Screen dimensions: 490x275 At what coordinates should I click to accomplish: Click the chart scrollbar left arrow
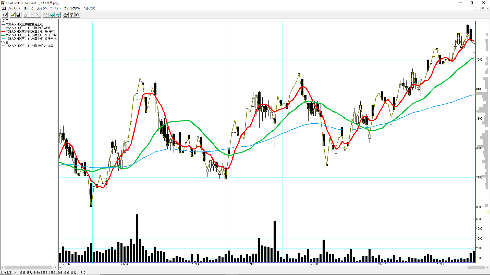[61, 268]
